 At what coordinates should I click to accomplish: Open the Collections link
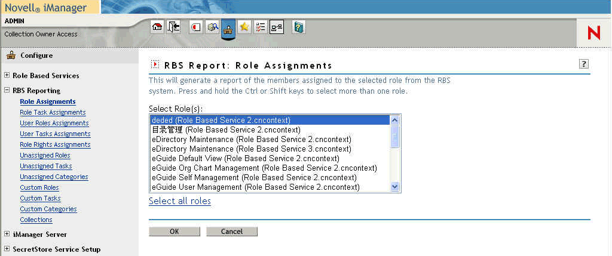(x=36, y=220)
